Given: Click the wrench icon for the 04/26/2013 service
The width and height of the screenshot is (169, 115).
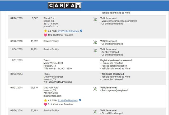Looking at the screenshot, I should (95, 19).
